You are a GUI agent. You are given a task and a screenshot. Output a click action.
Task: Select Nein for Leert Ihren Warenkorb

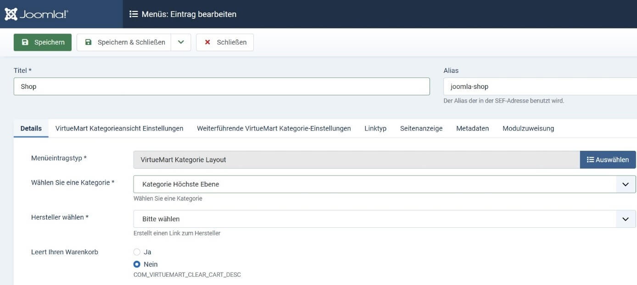(x=137, y=264)
